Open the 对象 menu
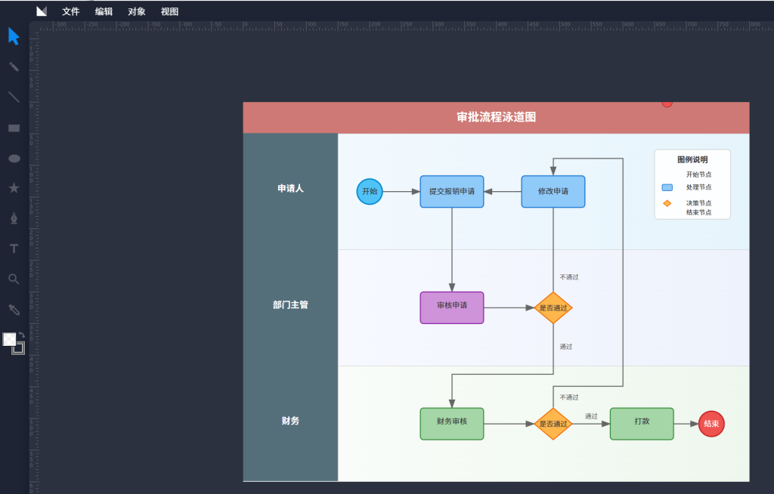 (x=137, y=11)
